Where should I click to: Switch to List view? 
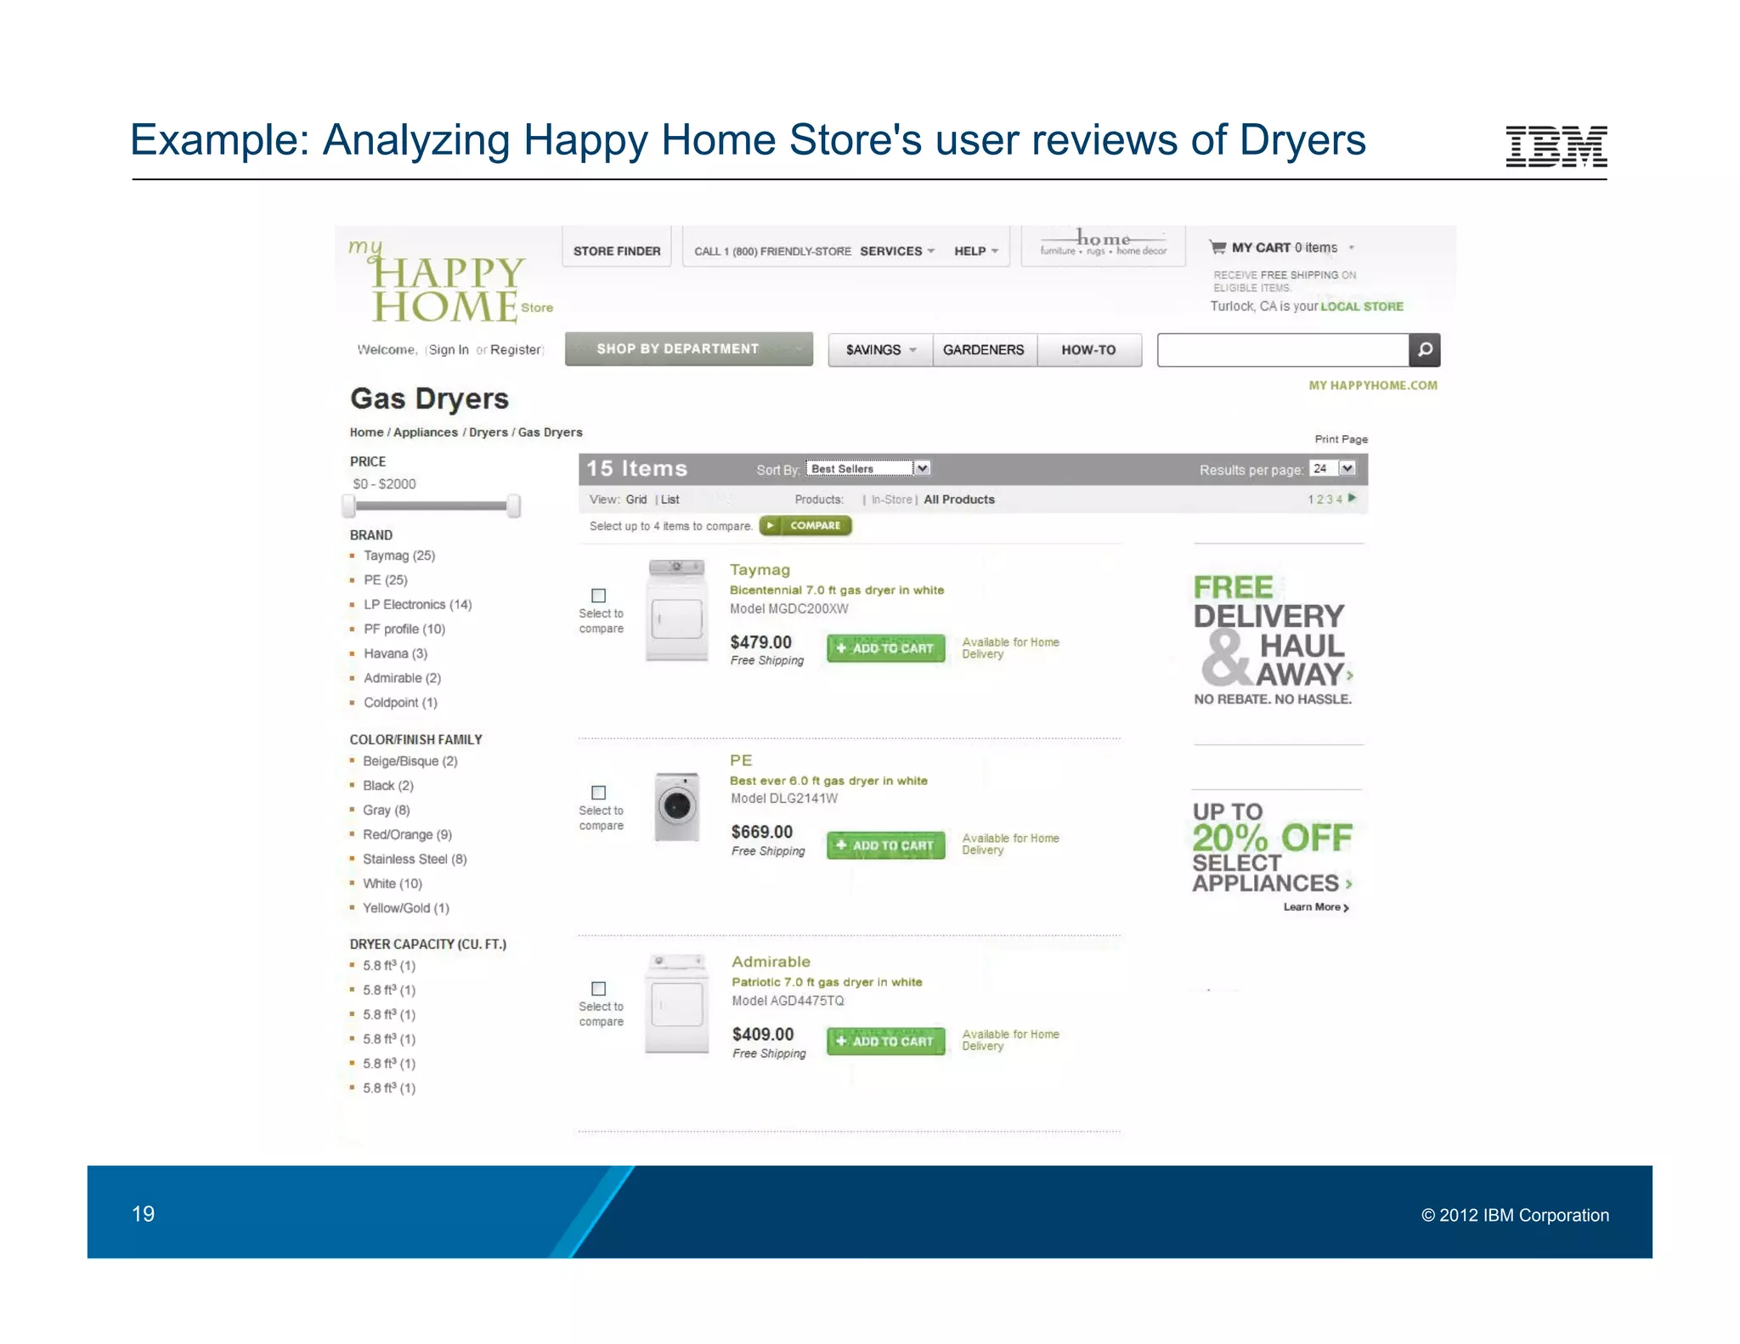670,500
